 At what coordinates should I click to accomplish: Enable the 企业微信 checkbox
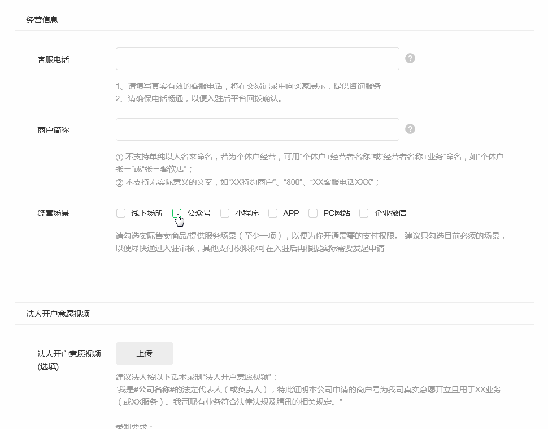pos(364,213)
